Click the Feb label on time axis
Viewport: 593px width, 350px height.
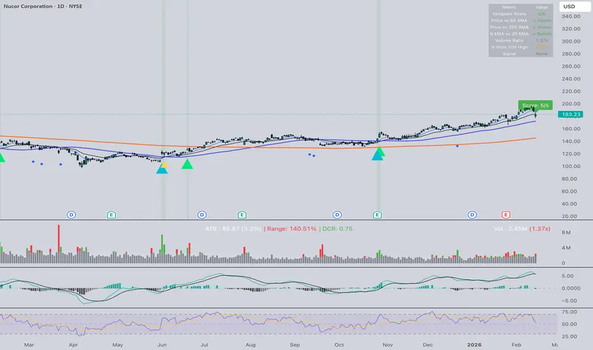tap(516, 345)
